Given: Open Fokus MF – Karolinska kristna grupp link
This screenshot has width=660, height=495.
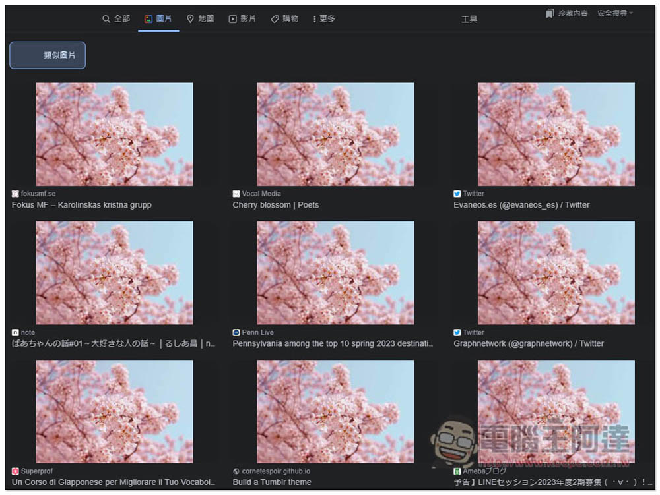Looking at the screenshot, I should tap(82, 205).
